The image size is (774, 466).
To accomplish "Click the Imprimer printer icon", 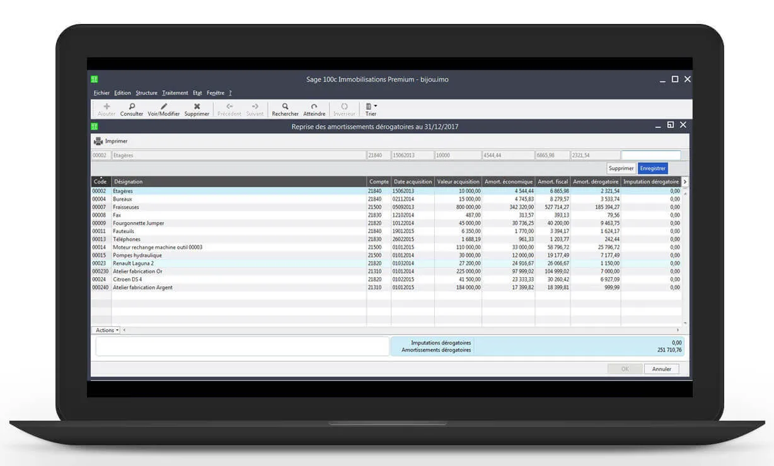I will [98, 141].
